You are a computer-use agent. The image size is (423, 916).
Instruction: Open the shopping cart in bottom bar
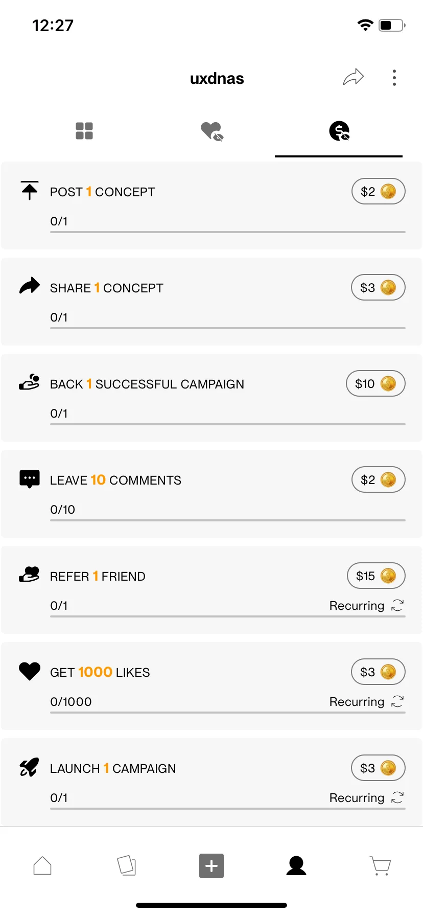click(381, 866)
